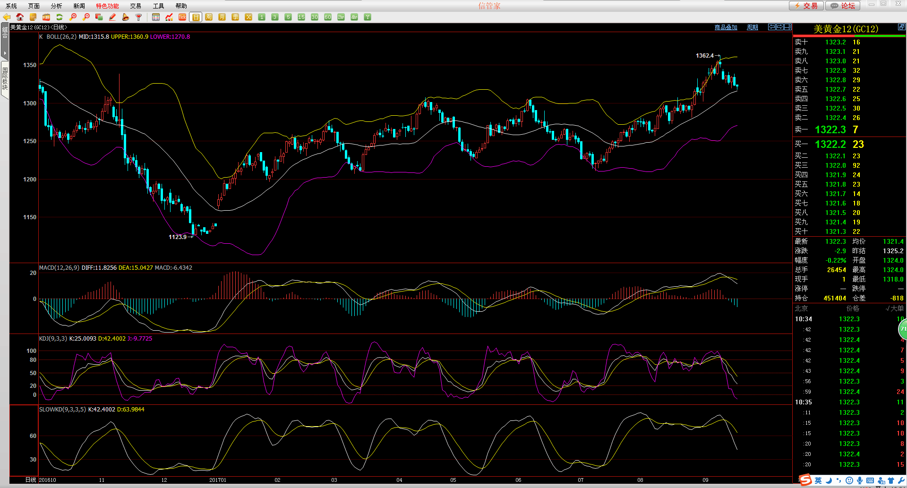The width and height of the screenshot is (907, 488).
Task: Go back with the yellow arrow icon
Action: coord(7,17)
